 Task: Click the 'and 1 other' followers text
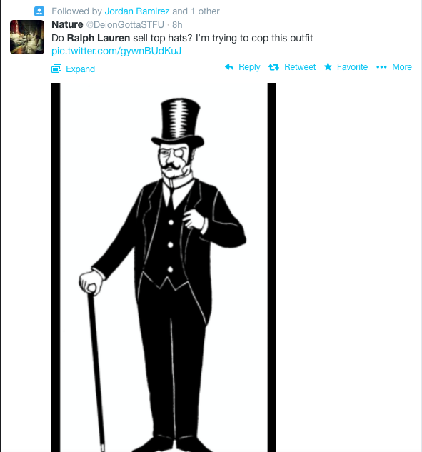pyautogui.click(x=196, y=11)
